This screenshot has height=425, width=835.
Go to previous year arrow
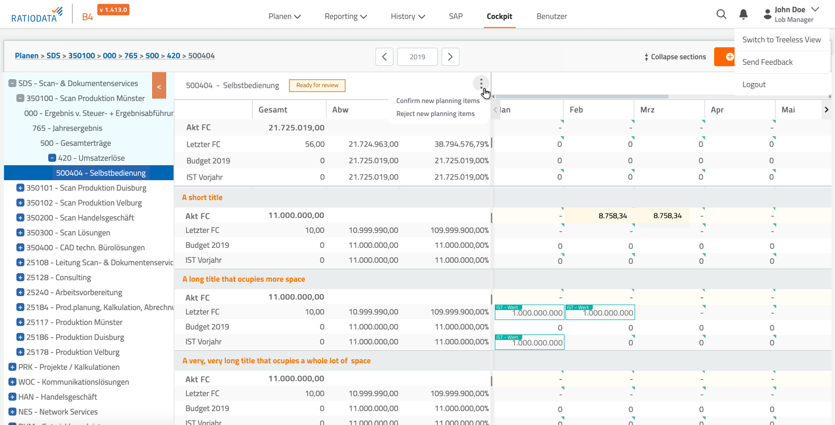point(384,57)
